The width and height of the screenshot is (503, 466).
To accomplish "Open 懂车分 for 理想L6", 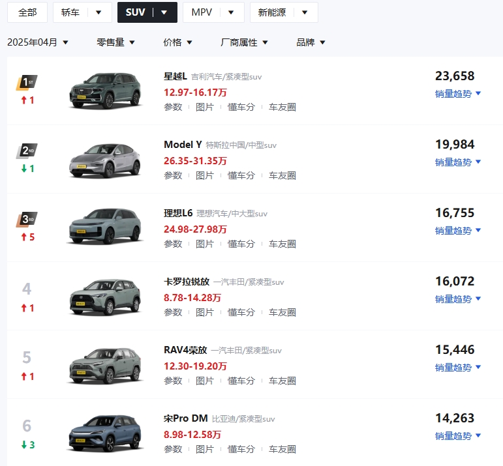I will click(241, 244).
